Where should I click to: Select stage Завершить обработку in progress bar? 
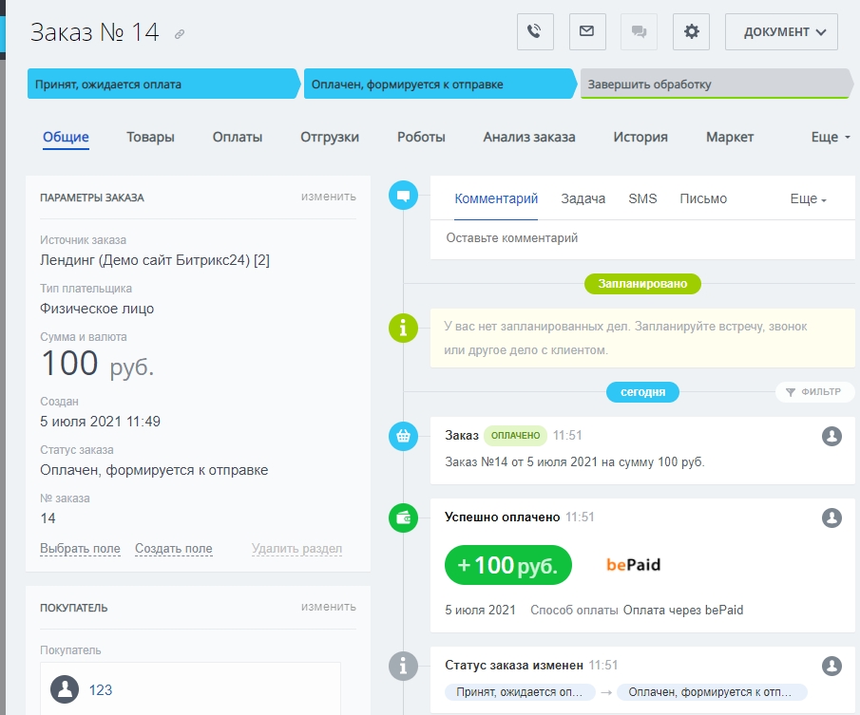point(713,84)
